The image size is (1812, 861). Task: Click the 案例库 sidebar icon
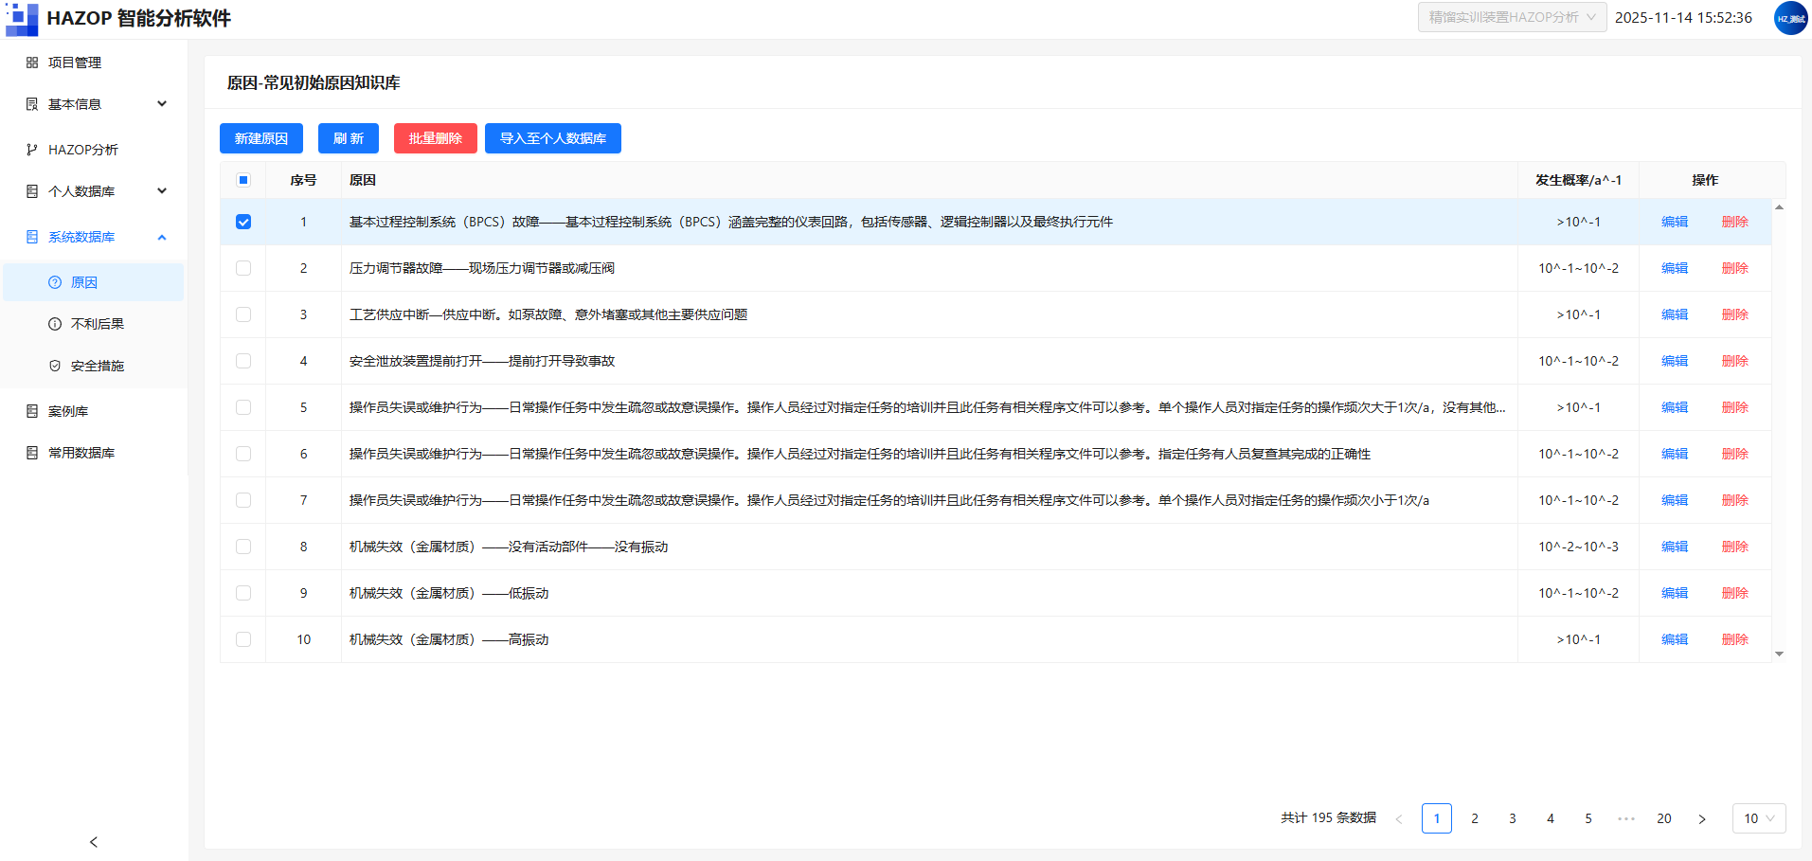point(32,411)
